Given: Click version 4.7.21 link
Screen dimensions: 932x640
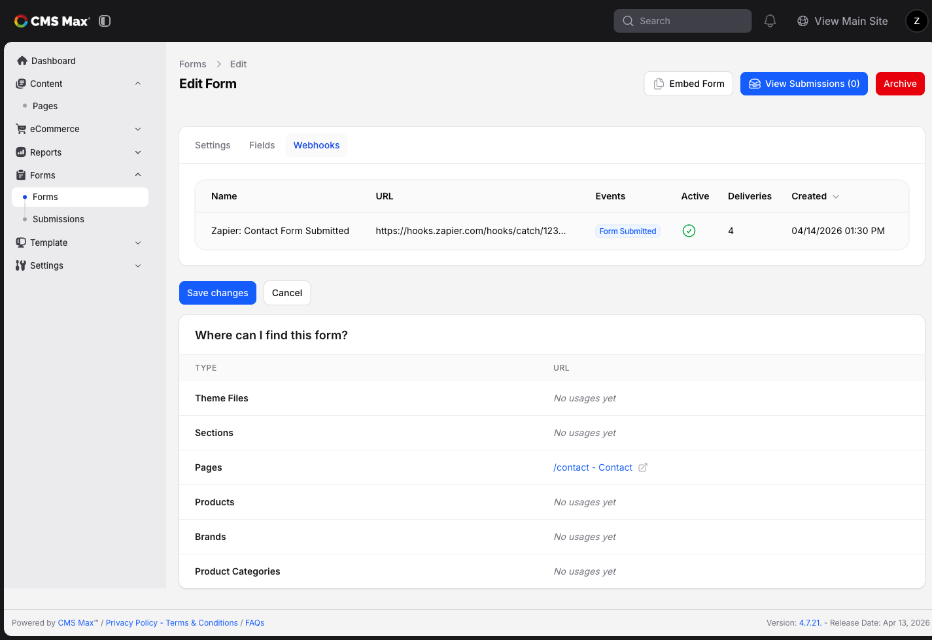Looking at the screenshot, I should tap(810, 623).
